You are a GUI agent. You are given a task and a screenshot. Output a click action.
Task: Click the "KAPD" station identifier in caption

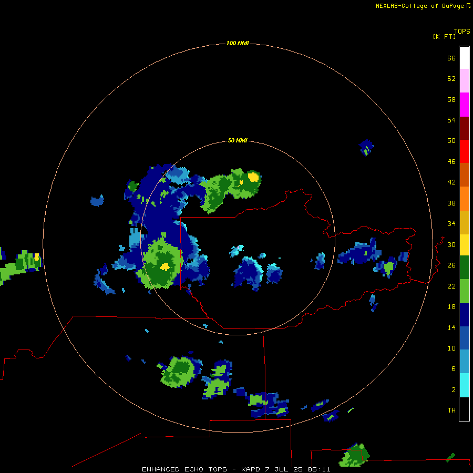(x=250, y=469)
